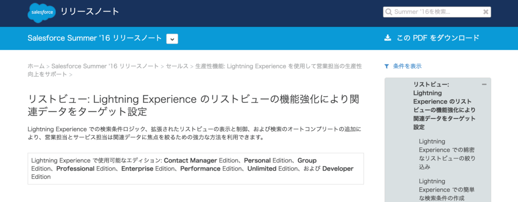This screenshot has height=202, width=518.
Task: Open the リリースノート header title
Action: click(x=90, y=12)
